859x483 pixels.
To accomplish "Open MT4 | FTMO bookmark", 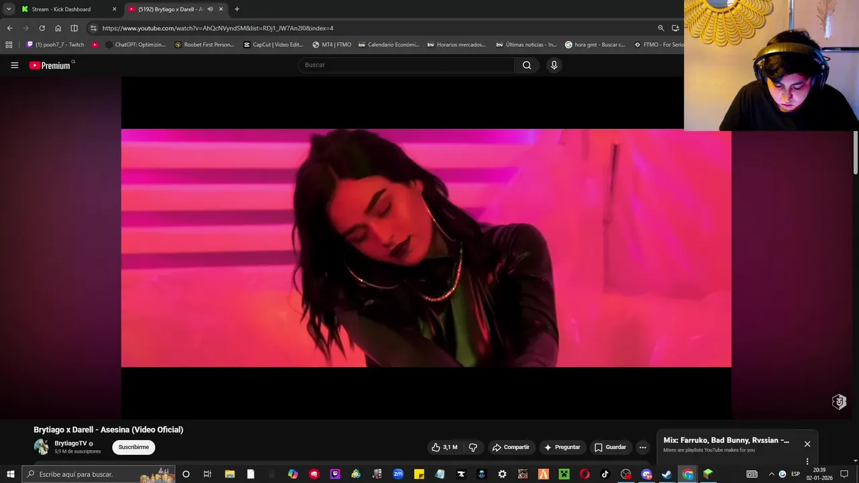I will pos(332,45).
